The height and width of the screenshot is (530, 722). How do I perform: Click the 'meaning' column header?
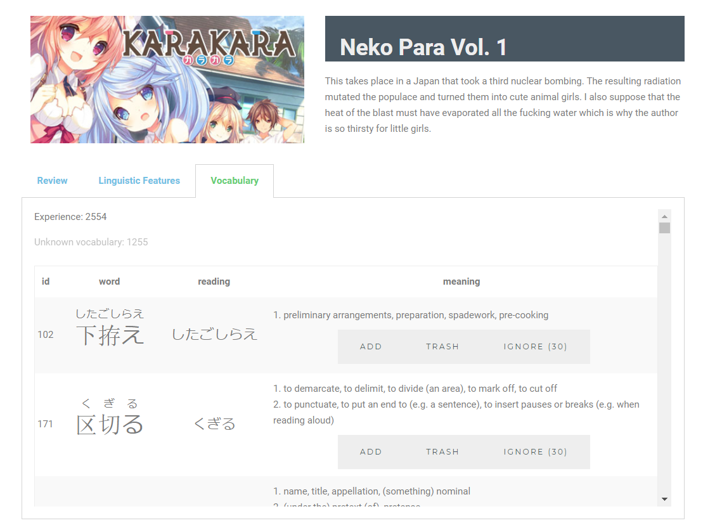point(461,281)
